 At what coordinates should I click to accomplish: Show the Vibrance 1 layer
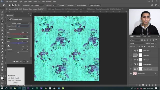pos(131,60)
